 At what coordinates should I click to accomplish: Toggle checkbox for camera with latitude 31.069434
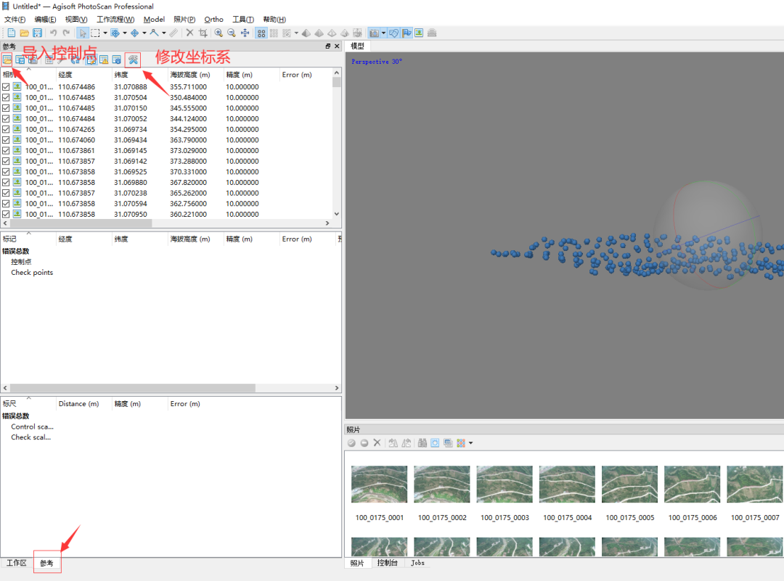(7, 140)
